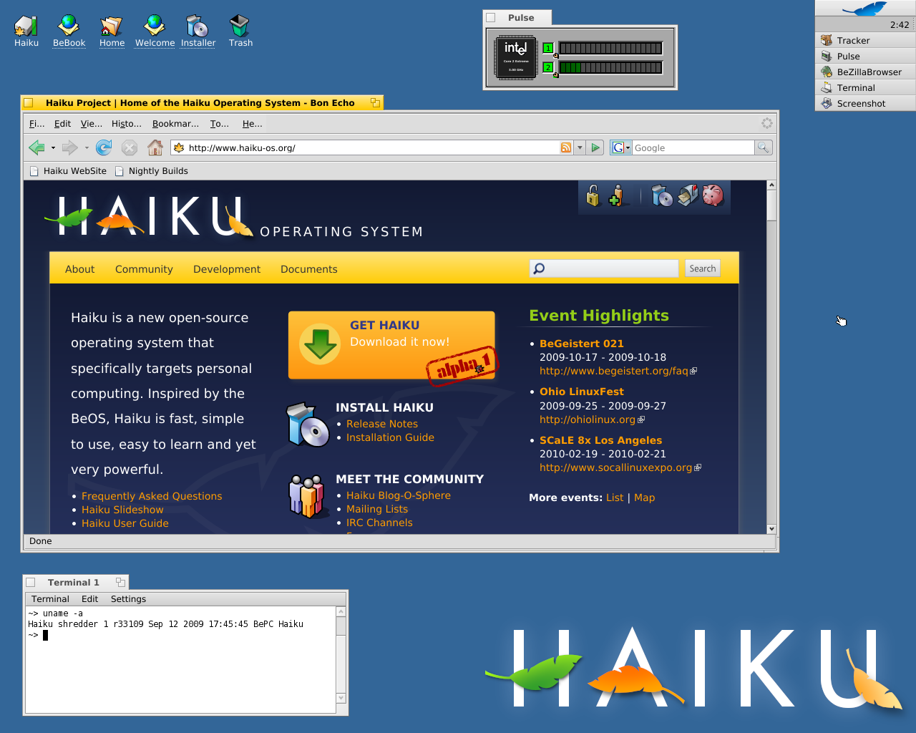Go back in the browser

point(36,147)
